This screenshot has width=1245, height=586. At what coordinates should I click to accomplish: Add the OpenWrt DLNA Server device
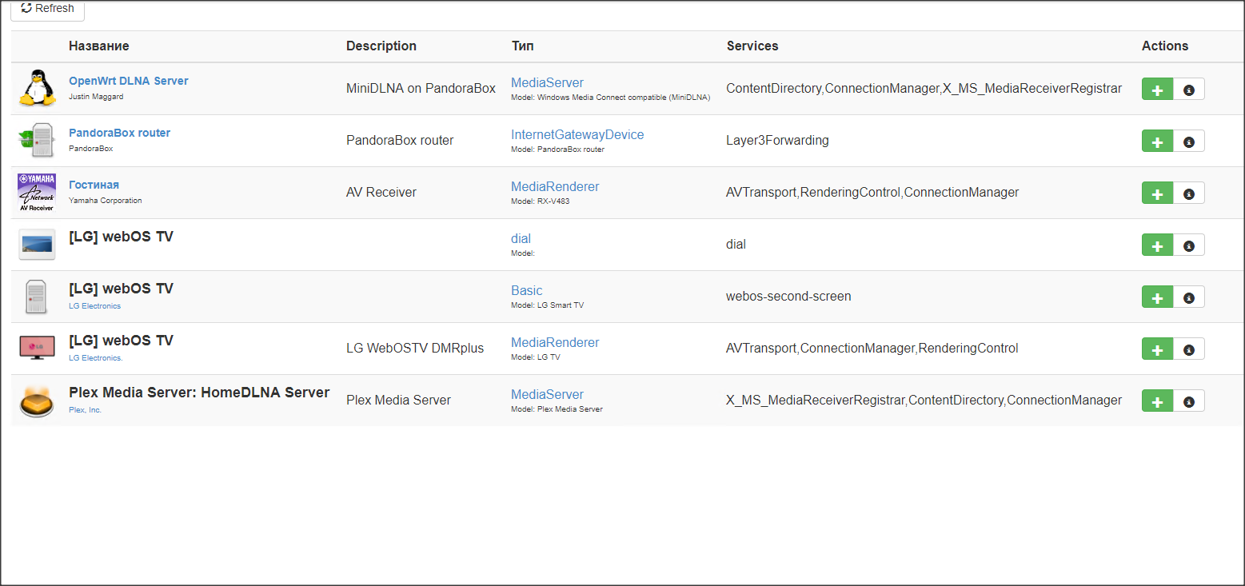(1157, 90)
